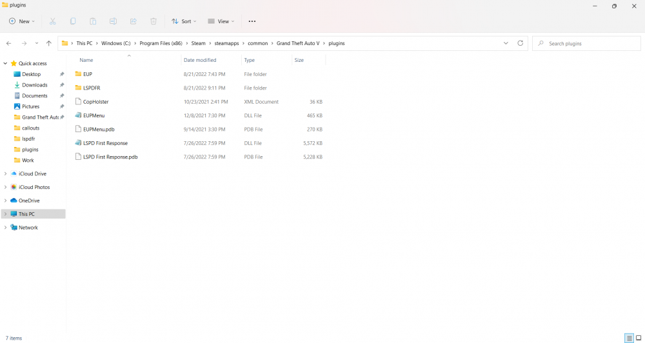Click the Paste clipboard icon
645x343 pixels.
[93, 21]
